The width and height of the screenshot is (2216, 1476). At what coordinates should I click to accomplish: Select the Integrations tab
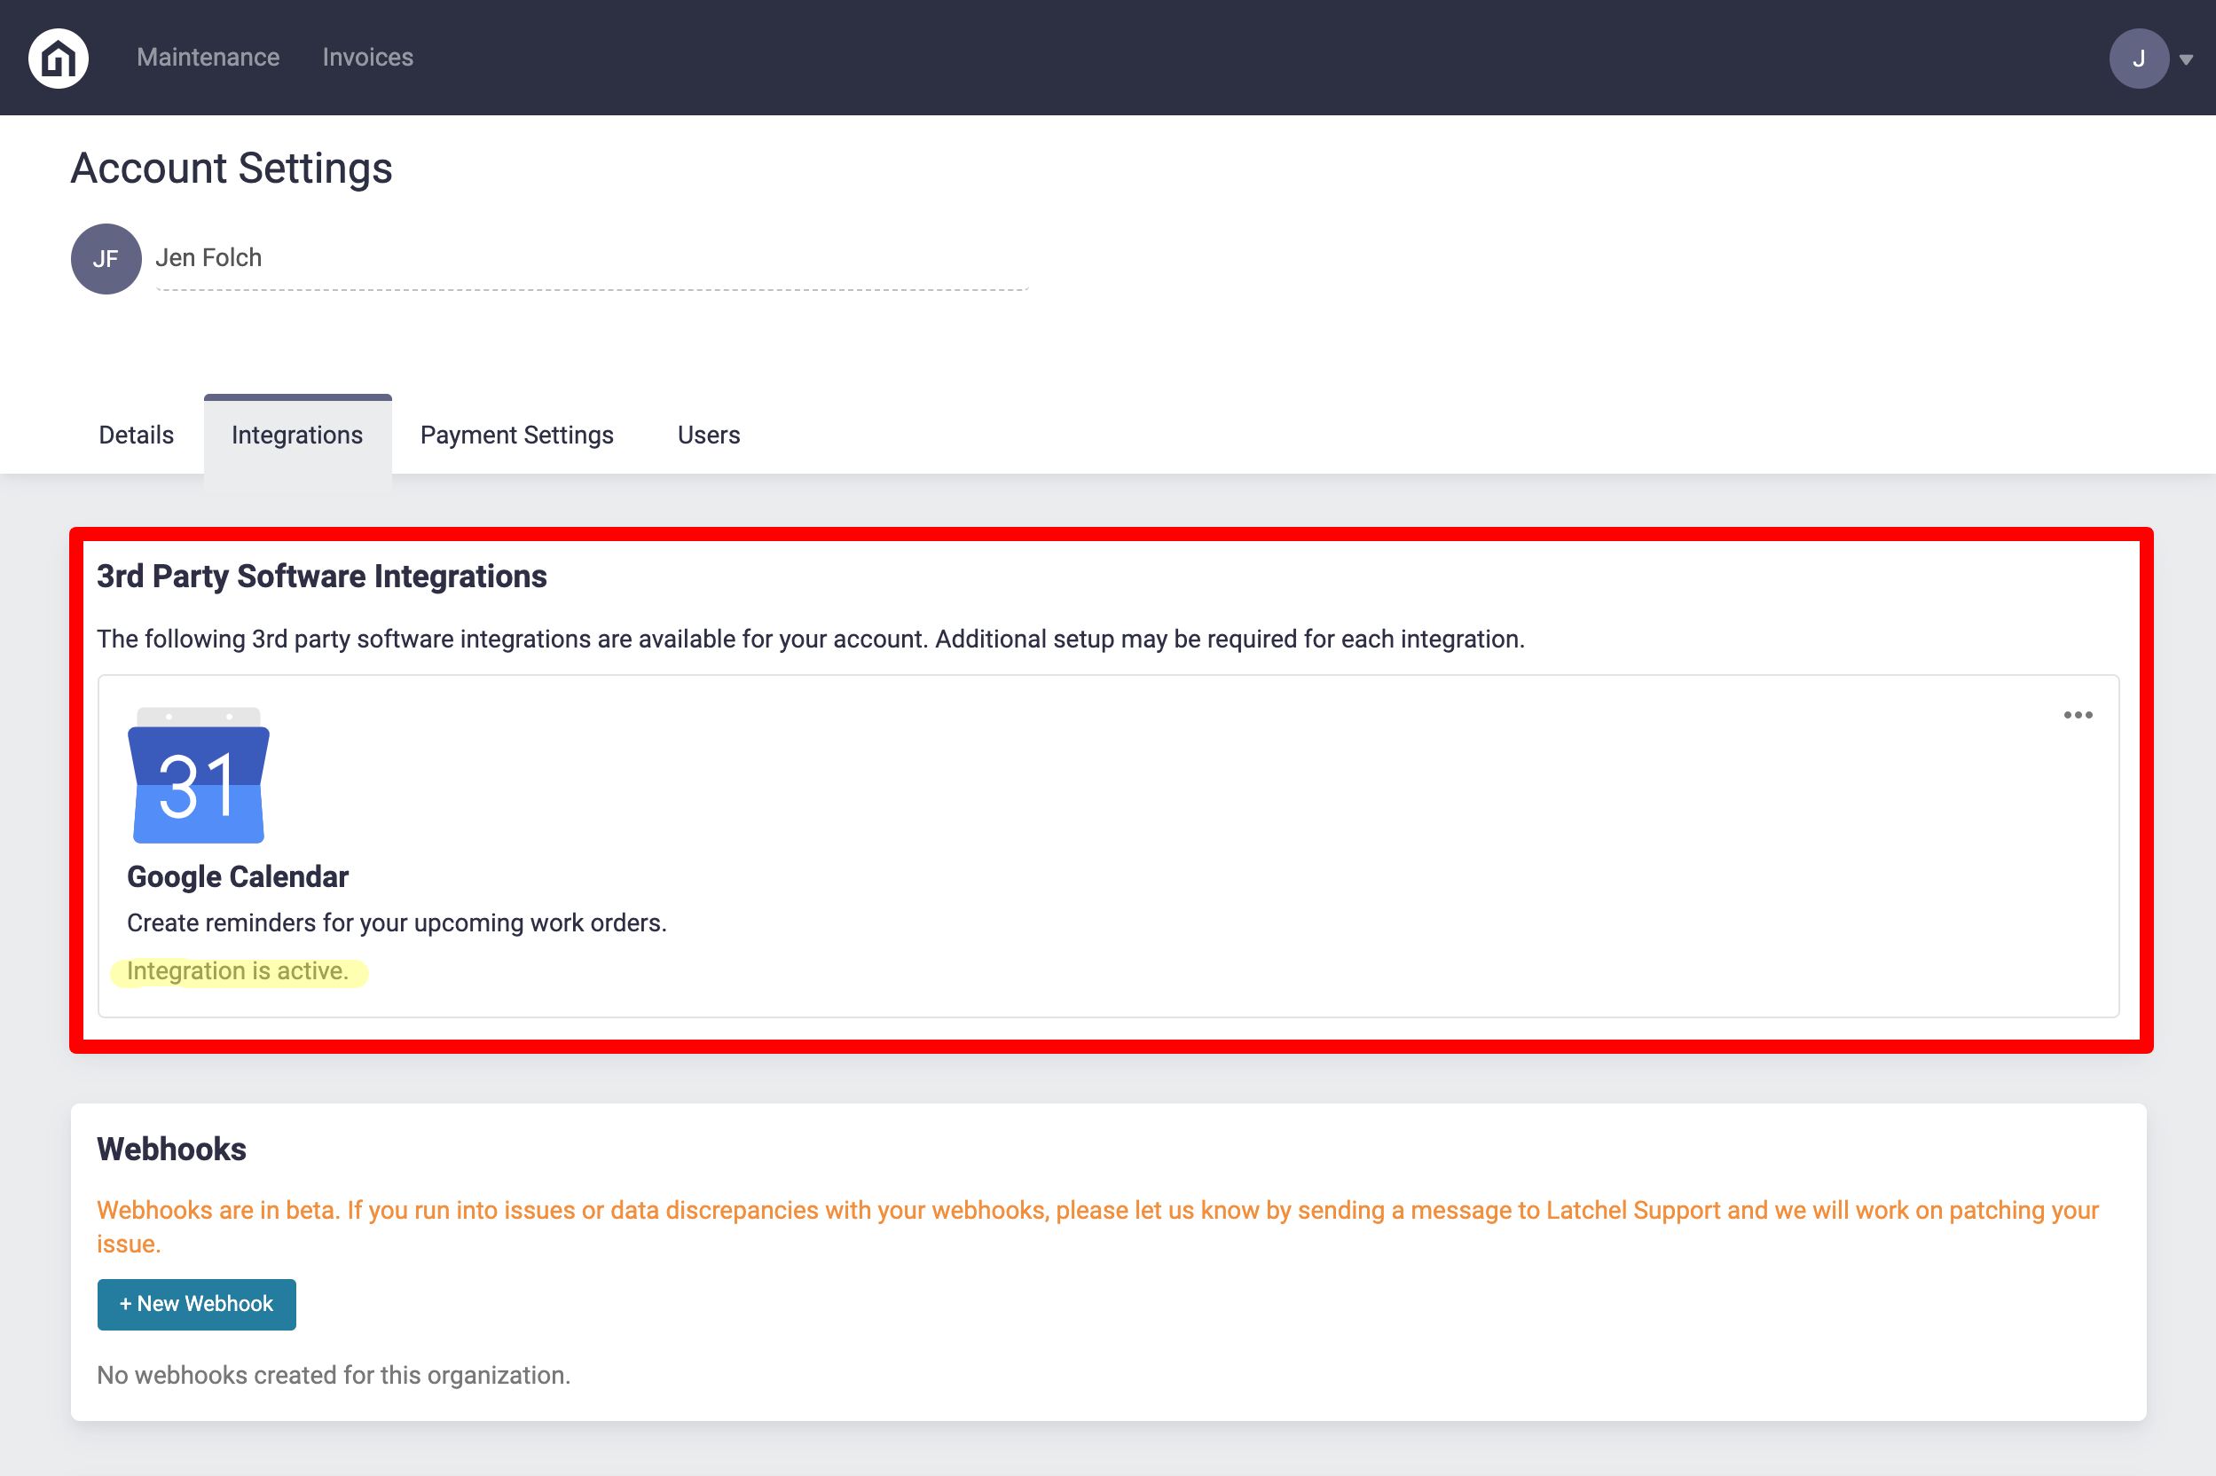(296, 435)
